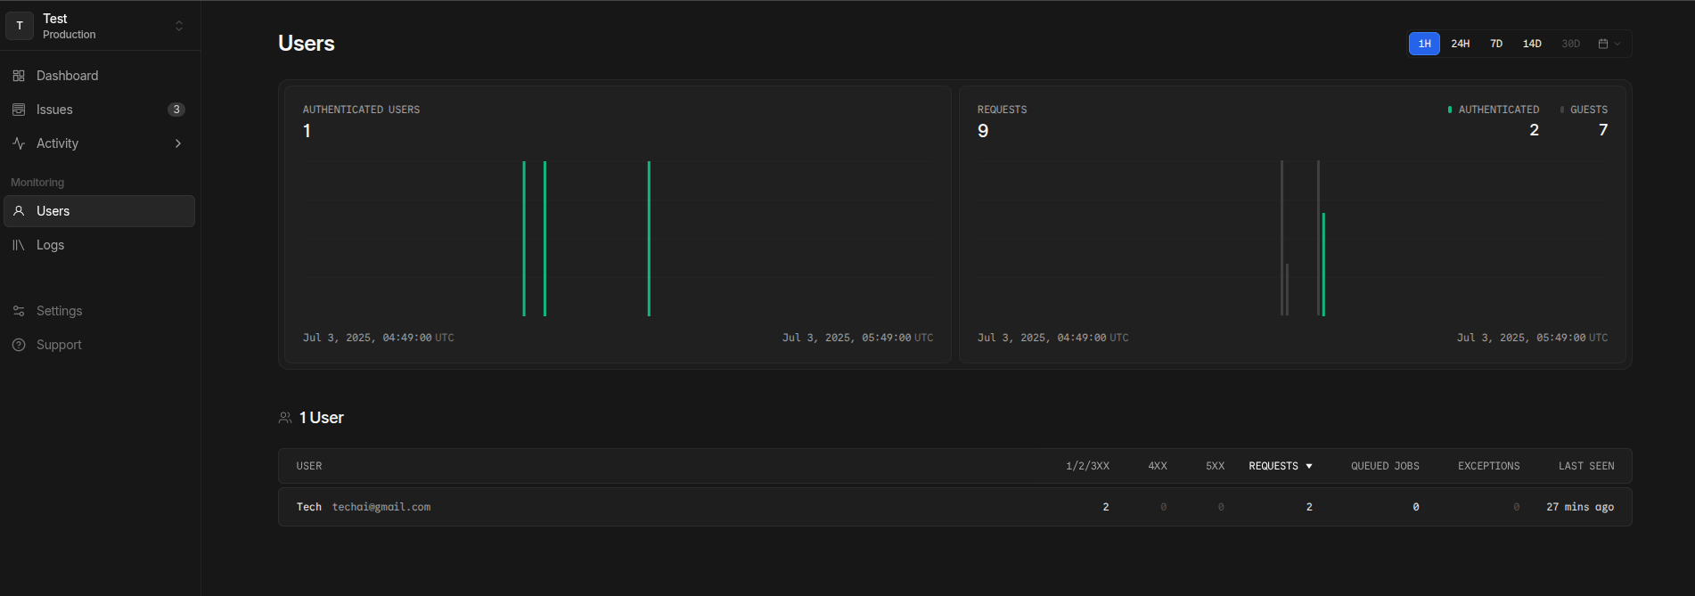Screen dimensions: 1695x596
Task: Click the last green bar in Authenticated Users chart
Action: click(649, 239)
